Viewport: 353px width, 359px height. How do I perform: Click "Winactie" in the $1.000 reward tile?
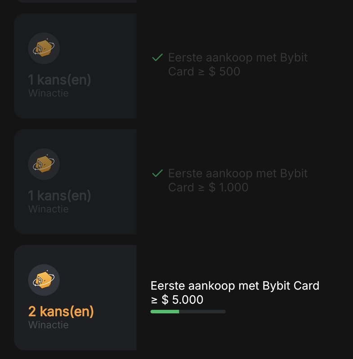click(x=48, y=209)
